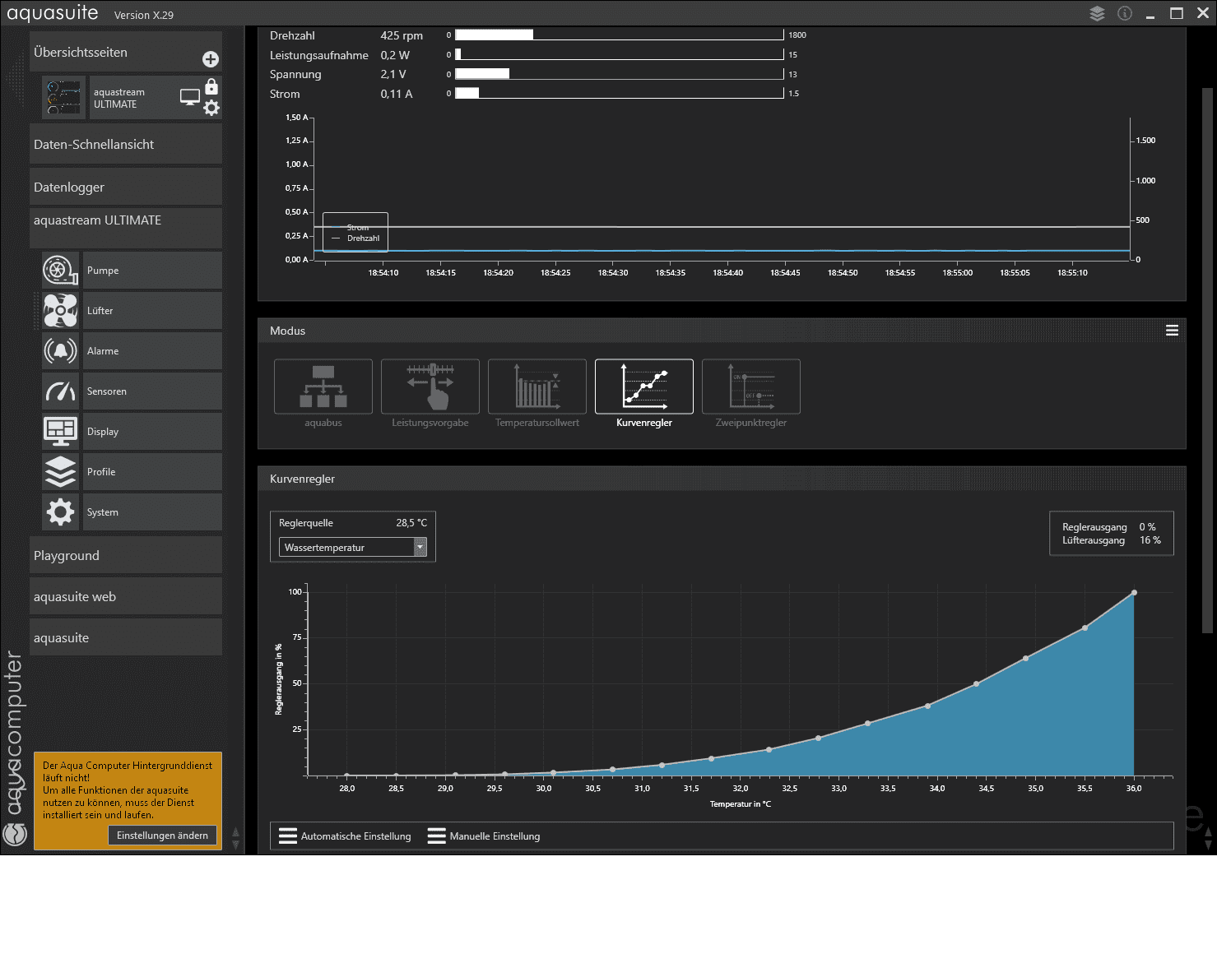Select aquabus mode icon
1217x963 pixels.
(x=323, y=387)
